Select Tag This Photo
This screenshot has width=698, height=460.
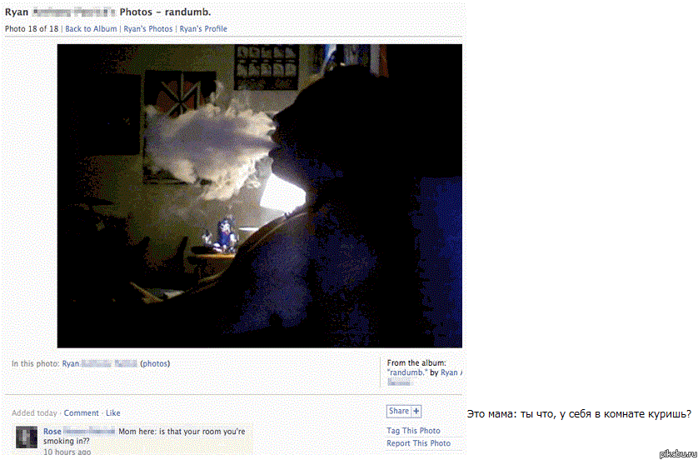pos(413,431)
